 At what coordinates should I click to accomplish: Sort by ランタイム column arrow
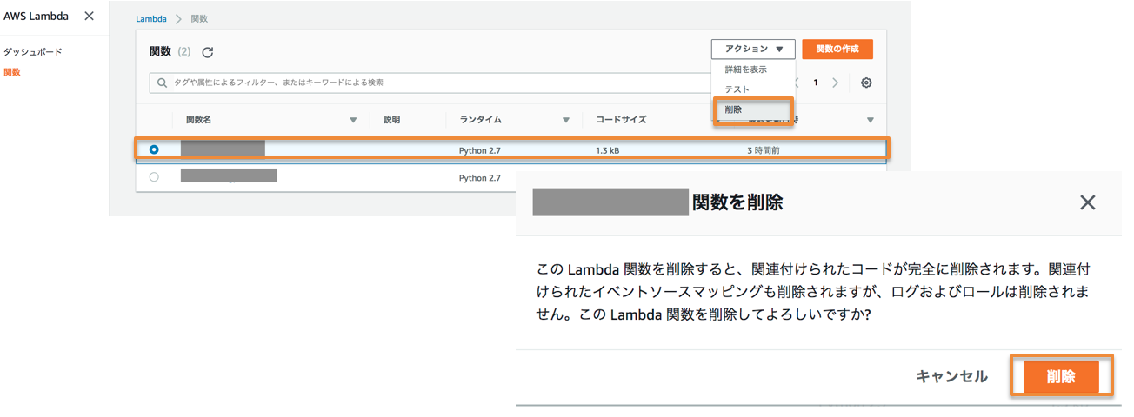566,120
